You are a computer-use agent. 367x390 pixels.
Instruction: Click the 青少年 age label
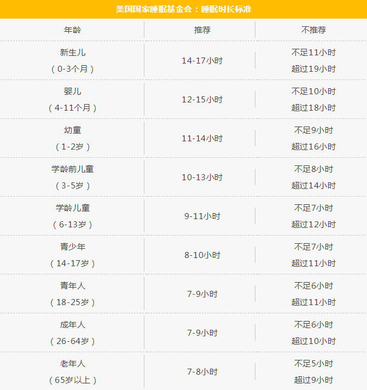point(72,246)
